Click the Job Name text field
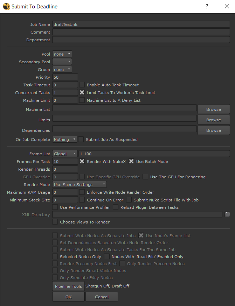 pos(141,24)
